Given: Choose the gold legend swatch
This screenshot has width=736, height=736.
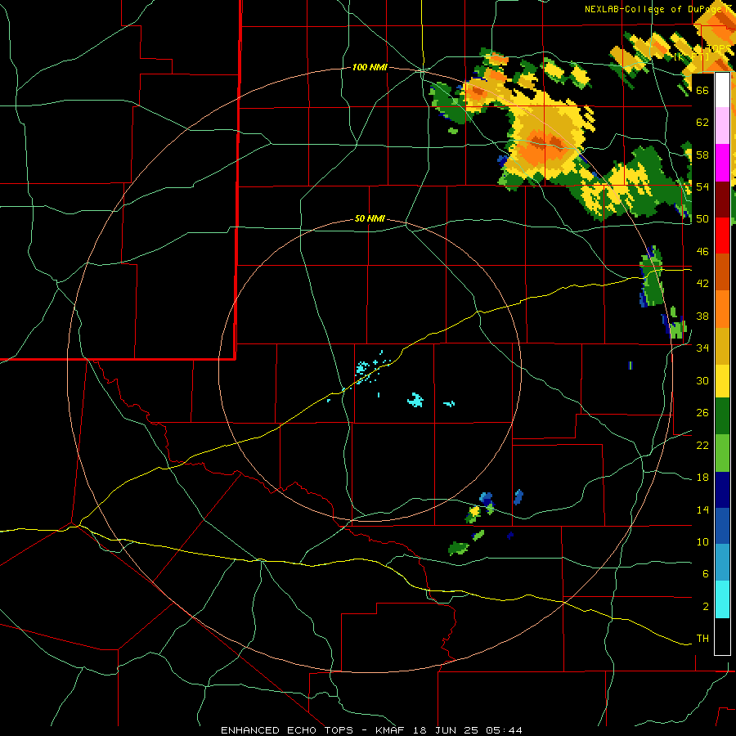Looking at the screenshot, I should tap(722, 346).
